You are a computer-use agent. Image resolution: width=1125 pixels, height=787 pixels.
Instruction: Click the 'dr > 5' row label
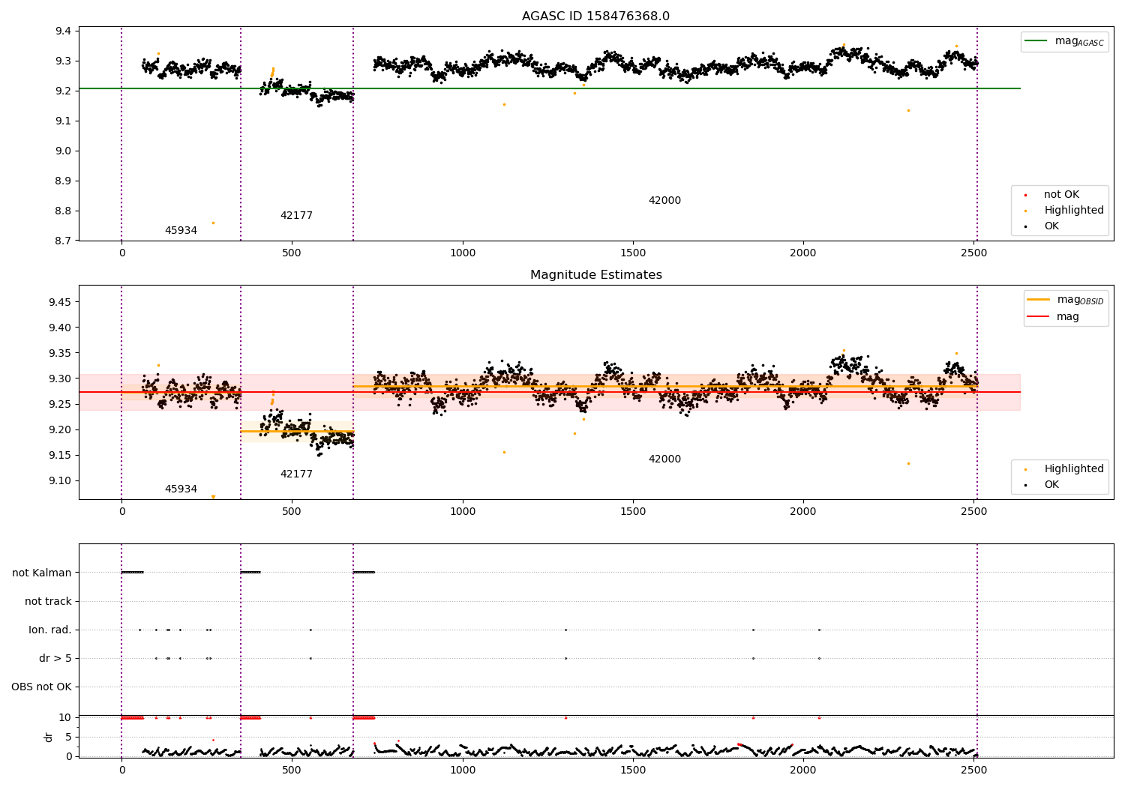[55, 658]
